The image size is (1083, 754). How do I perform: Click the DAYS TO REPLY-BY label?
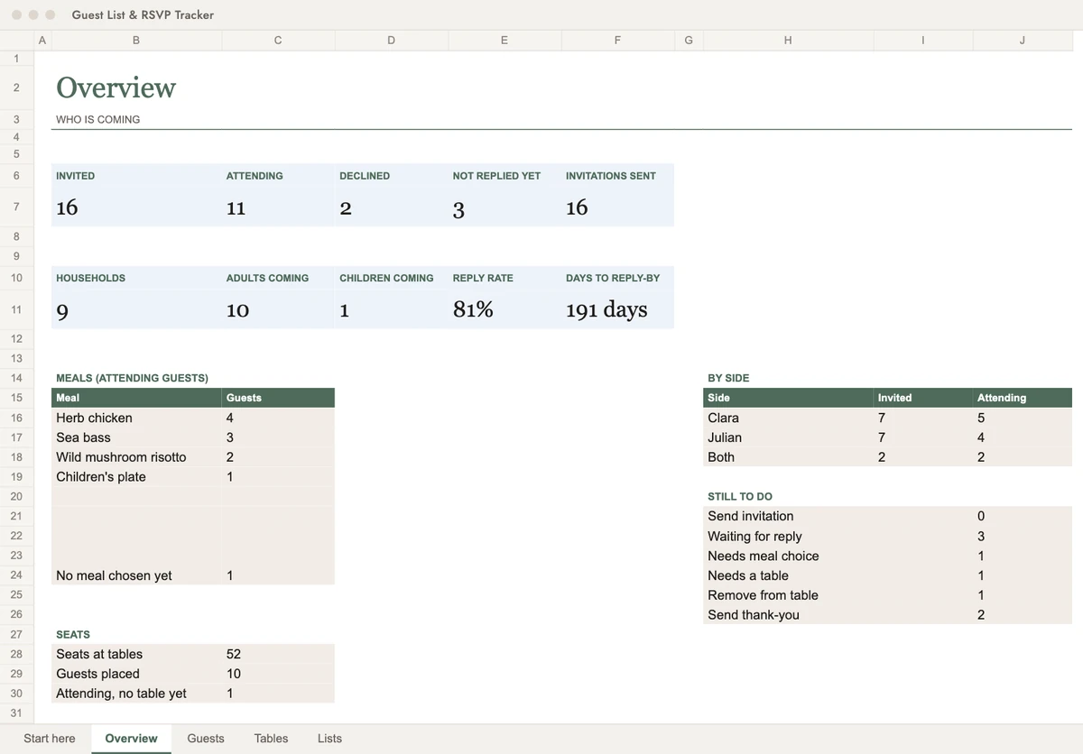click(613, 278)
